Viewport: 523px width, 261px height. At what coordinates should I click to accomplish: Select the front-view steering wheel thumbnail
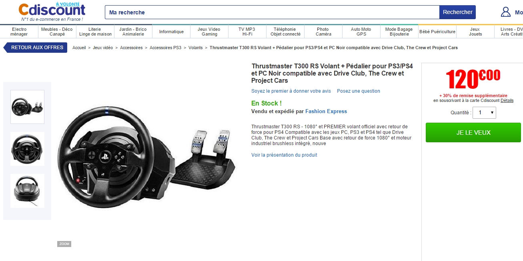(x=27, y=149)
